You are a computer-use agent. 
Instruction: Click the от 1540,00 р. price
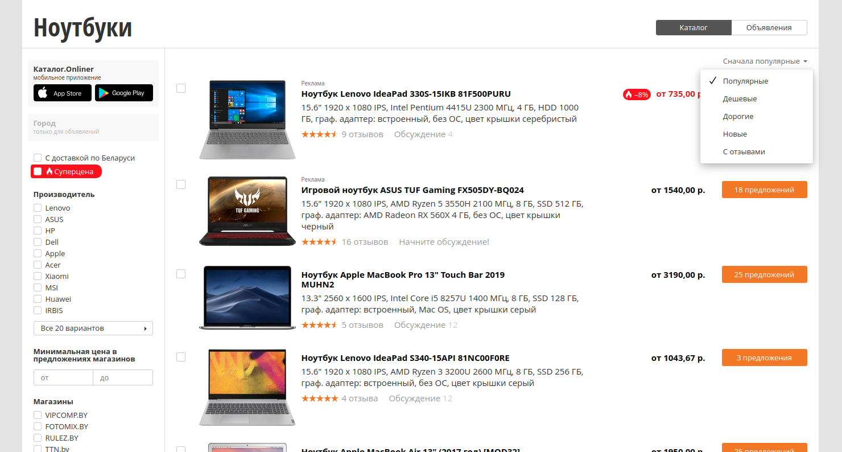(678, 190)
